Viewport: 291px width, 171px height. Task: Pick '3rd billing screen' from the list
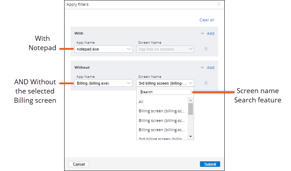point(162,138)
